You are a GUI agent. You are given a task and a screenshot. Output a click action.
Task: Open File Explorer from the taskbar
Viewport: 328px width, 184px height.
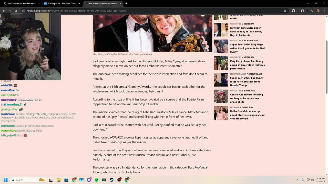pos(59,180)
